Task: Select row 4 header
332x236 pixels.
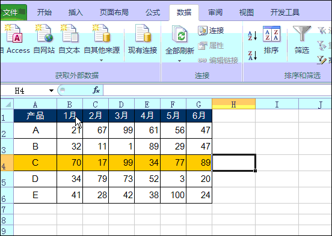Action: [7, 163]
